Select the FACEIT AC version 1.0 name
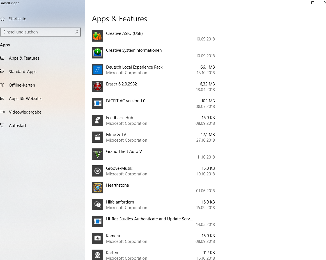 click(x=126, y=101)
